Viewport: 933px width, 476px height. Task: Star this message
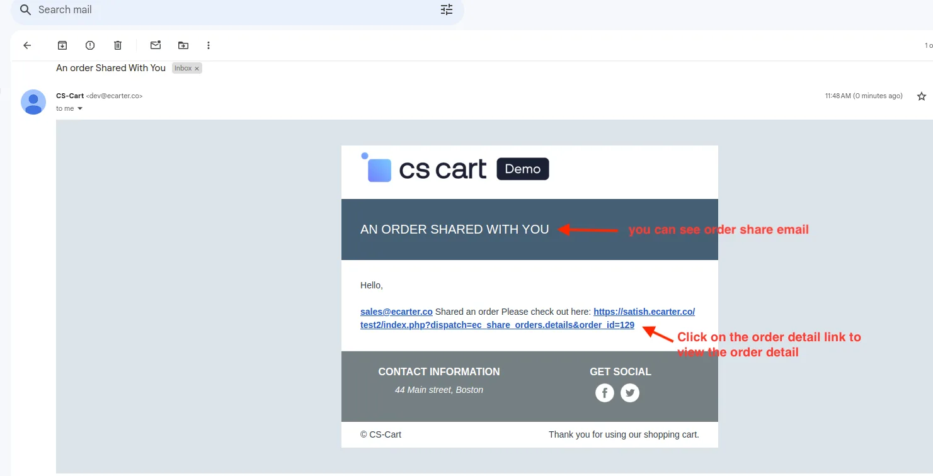[922, 96]
